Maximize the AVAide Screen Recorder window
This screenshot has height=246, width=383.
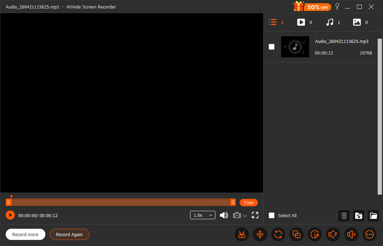360,7
